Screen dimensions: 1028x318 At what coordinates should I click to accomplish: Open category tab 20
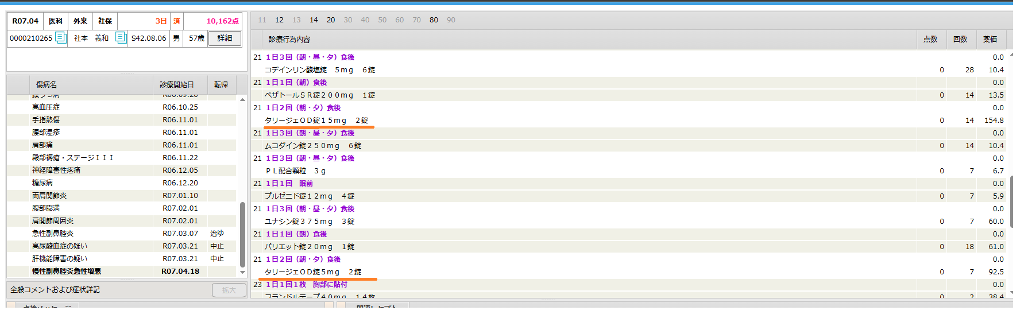(331, 20)
